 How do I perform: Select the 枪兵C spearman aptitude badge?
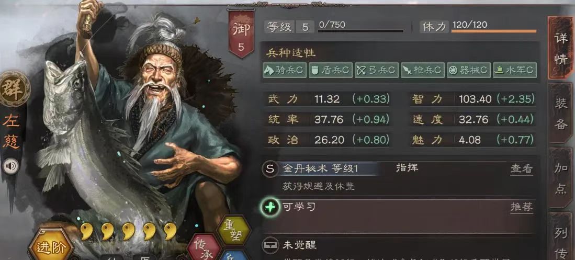pyautogui.click(x=422, y=70)
